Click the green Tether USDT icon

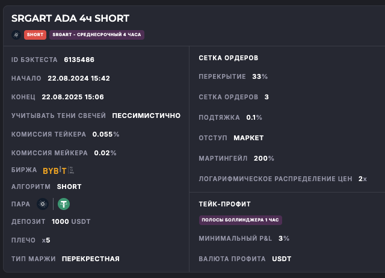coord(64,204)
